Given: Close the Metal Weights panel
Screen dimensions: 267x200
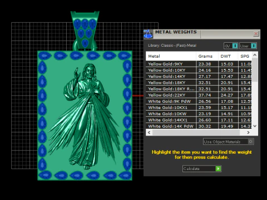Looking at the screenshot, I should coord(256,33).
